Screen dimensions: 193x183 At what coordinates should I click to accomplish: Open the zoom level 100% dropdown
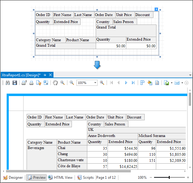click(95, 83)
